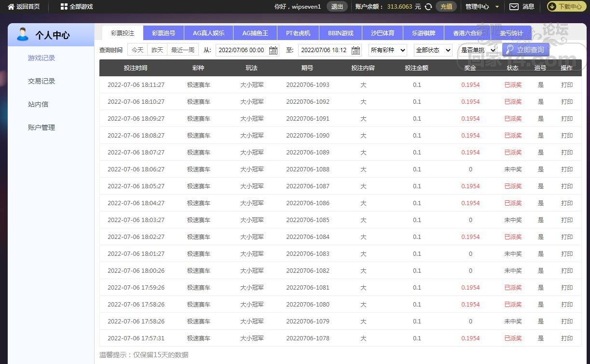Select the 最近一周 quick time filter
Image resolution: width=590 pixels, height=364 pixels.
coord(183,50)
